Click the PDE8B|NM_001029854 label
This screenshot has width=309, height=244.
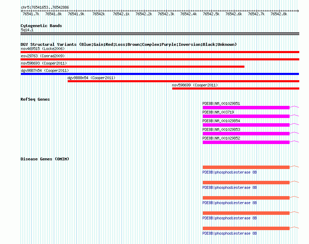(221, 121)
